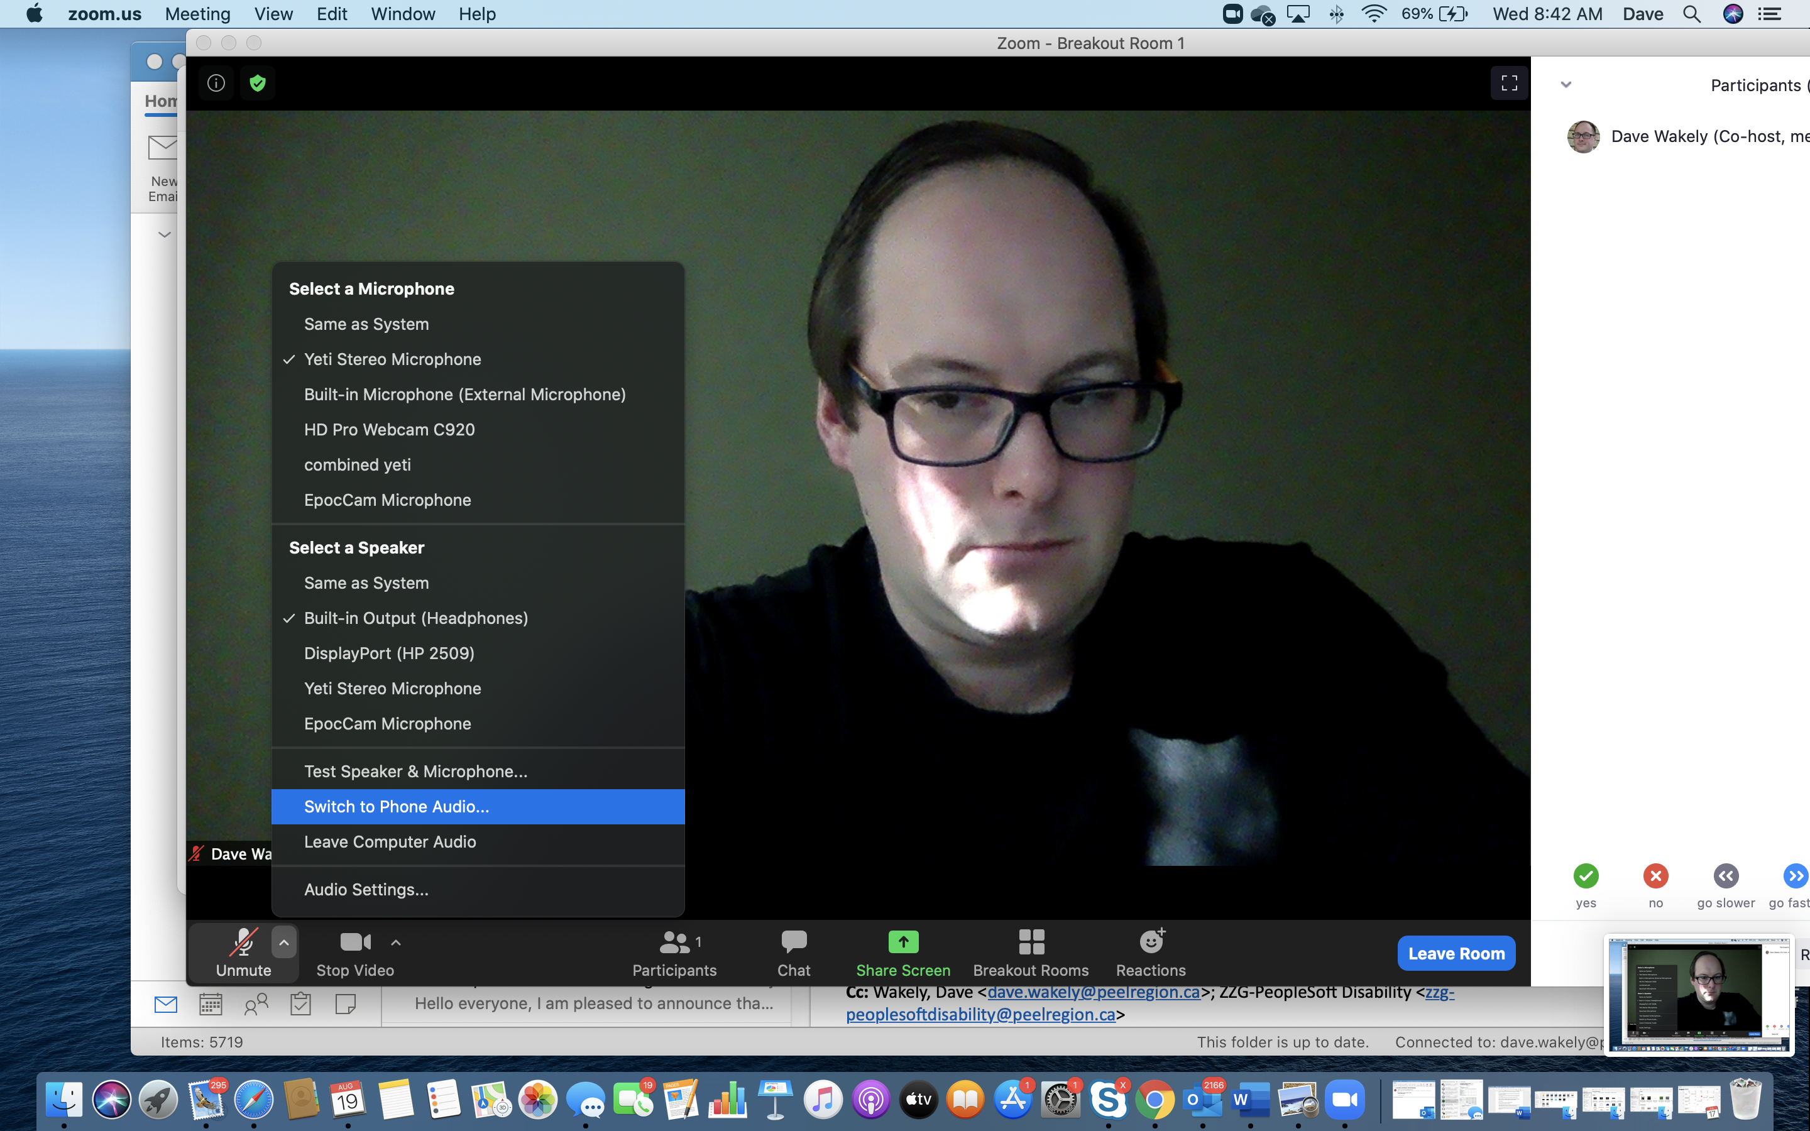Screen dimensions: 1810x1131
Task: Select Same as System microphone
Action: click(366, 324)
